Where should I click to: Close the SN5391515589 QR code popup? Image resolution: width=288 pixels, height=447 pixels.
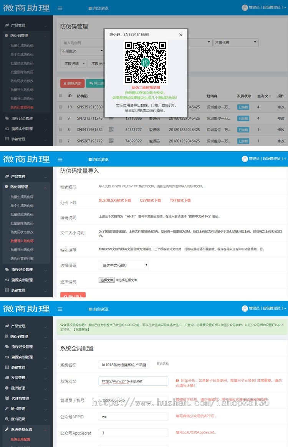[x=181, y=35]
